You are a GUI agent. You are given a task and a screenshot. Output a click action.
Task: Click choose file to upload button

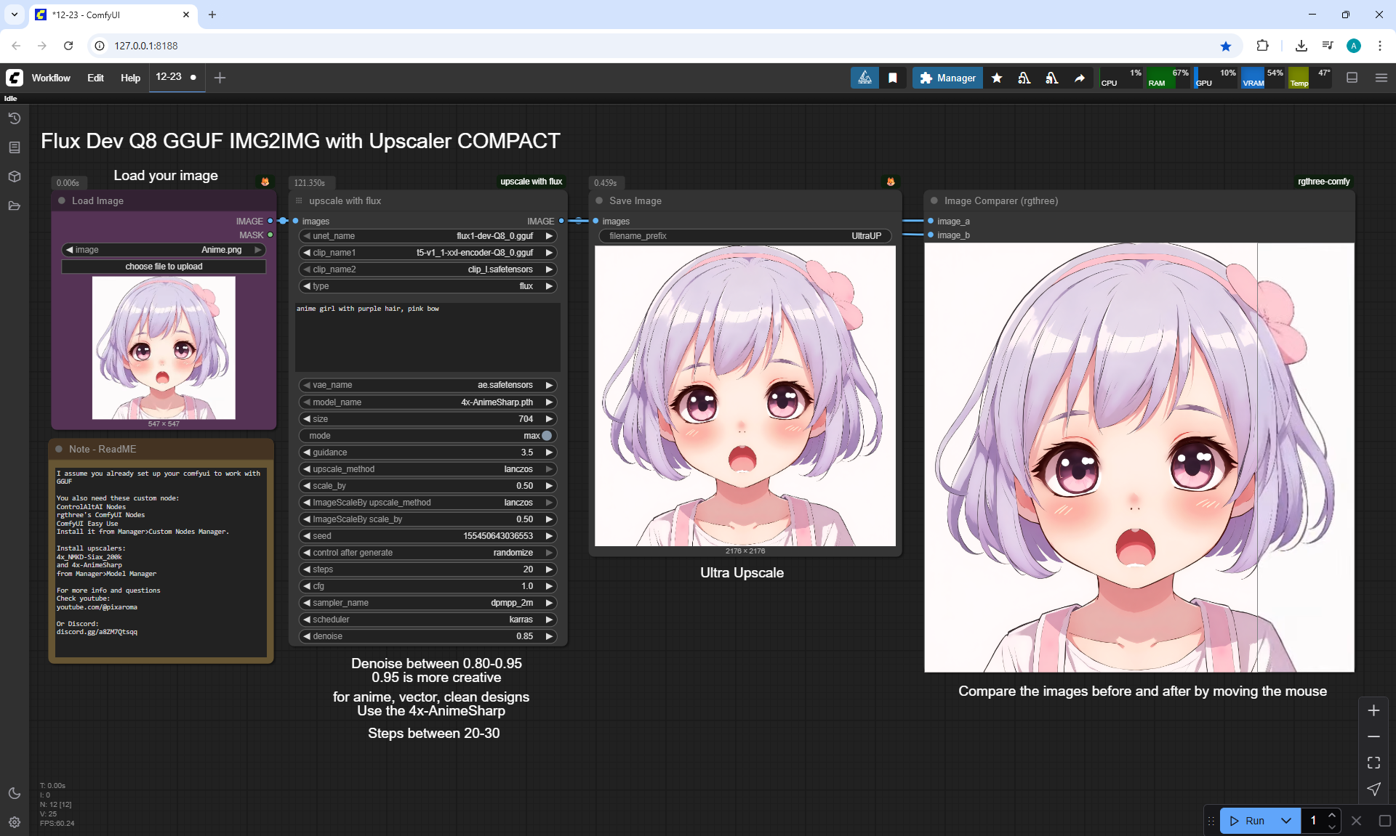164,267
